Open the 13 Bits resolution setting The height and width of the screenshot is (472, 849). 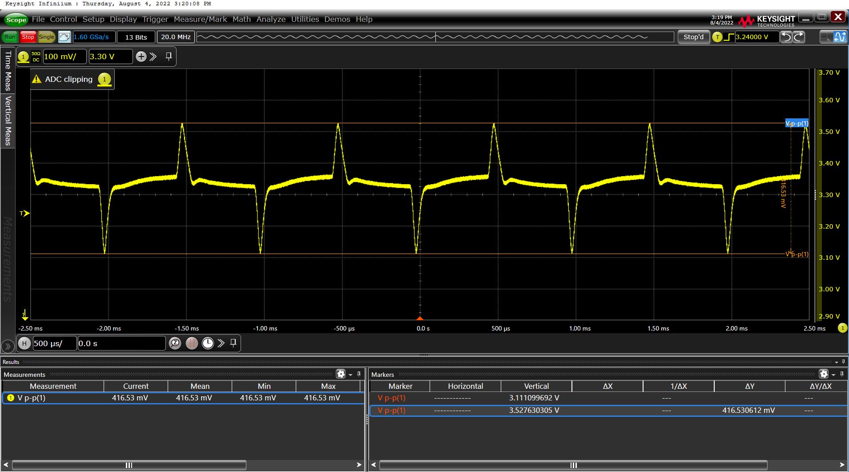(x=136, y=37)
